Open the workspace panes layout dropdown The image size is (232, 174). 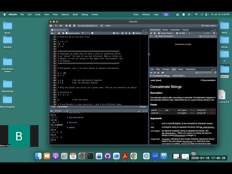pyautogui.click(x=102, y=26)
